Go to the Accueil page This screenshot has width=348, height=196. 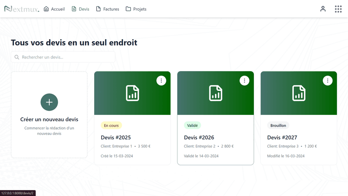[x=54, y=9]
